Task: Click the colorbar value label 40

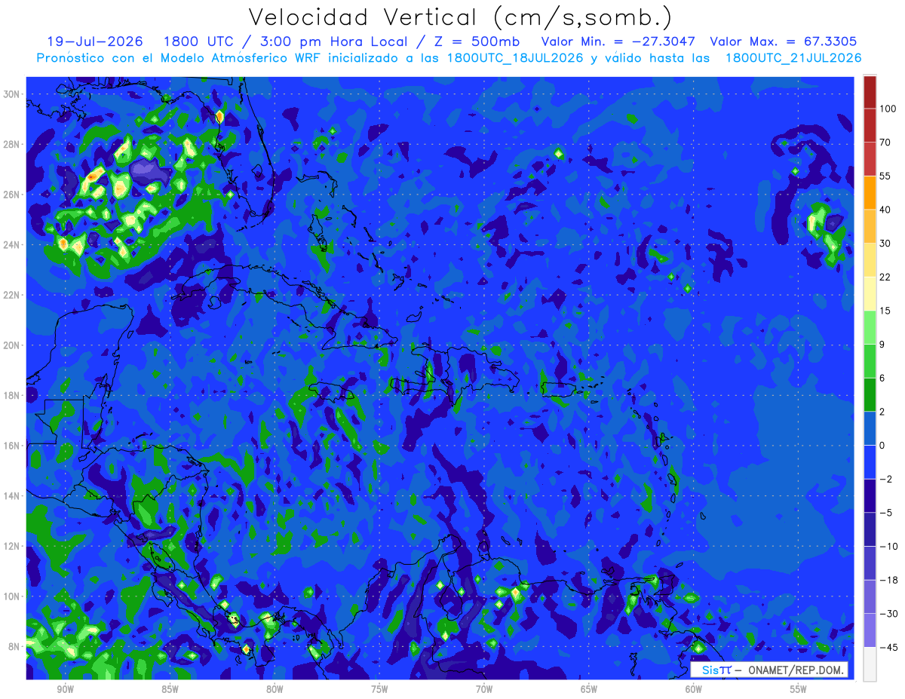Action: 885,210
